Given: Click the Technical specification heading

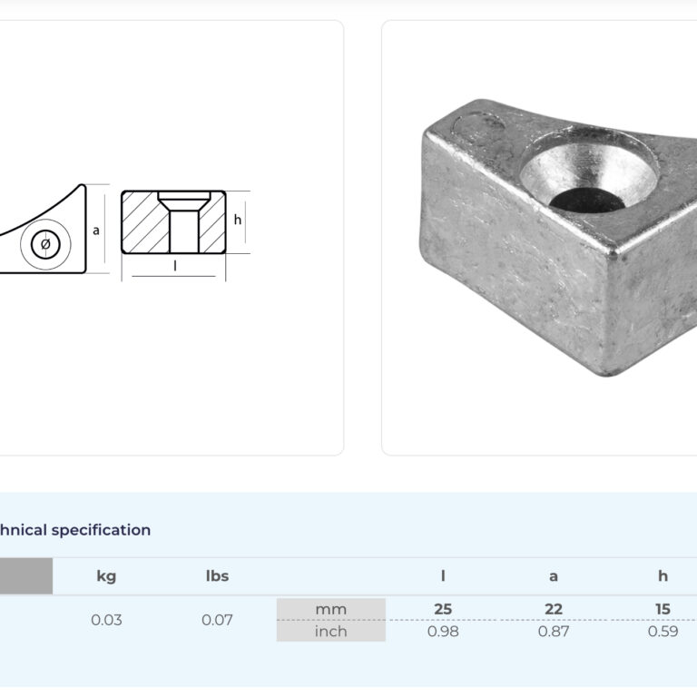Looking at the screenshot, I should [x=74, y=530].
